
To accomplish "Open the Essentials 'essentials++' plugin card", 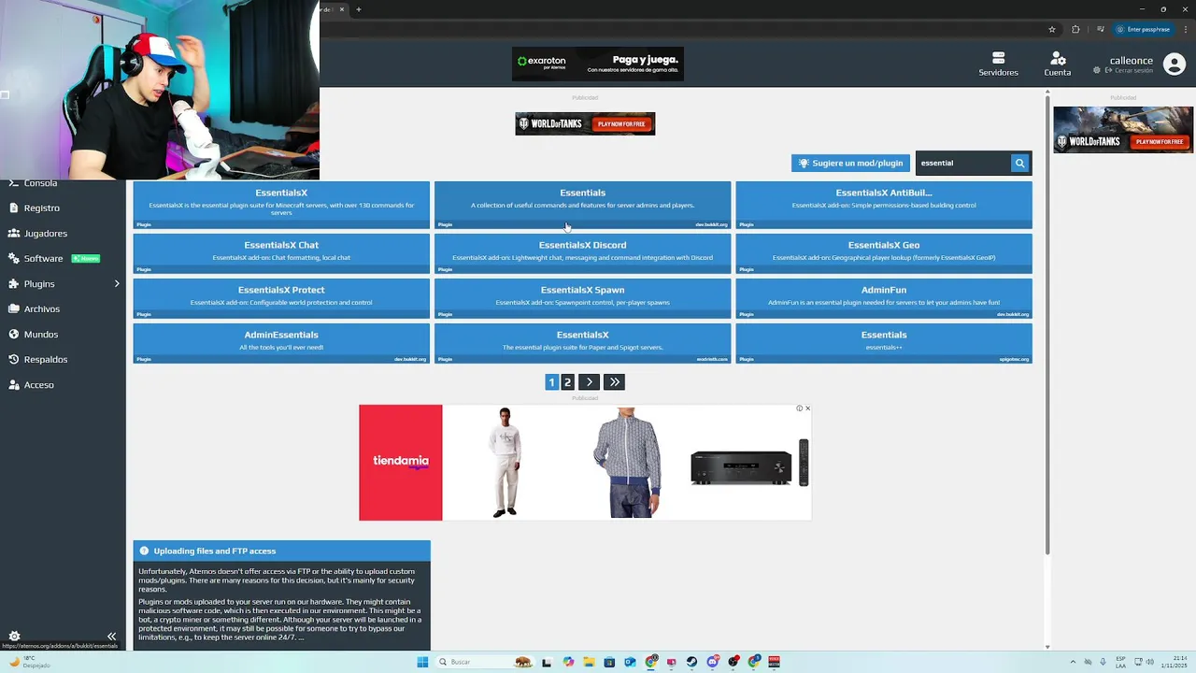I will click(x=884, y=343).
